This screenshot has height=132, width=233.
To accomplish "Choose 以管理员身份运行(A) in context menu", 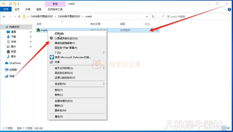I will click(x=77, y=39).
